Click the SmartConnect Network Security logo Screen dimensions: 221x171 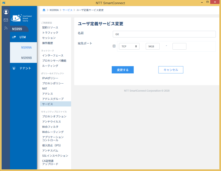(21, 18)
